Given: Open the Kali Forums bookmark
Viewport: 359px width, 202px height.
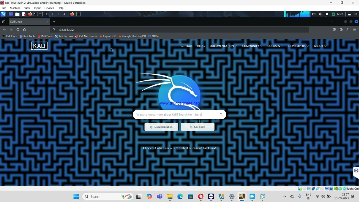Looking at the screenshot, I should tap(64, 36).
